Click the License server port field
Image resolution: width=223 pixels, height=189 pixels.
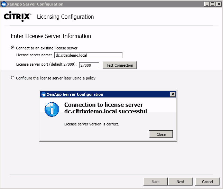(89, 65)
